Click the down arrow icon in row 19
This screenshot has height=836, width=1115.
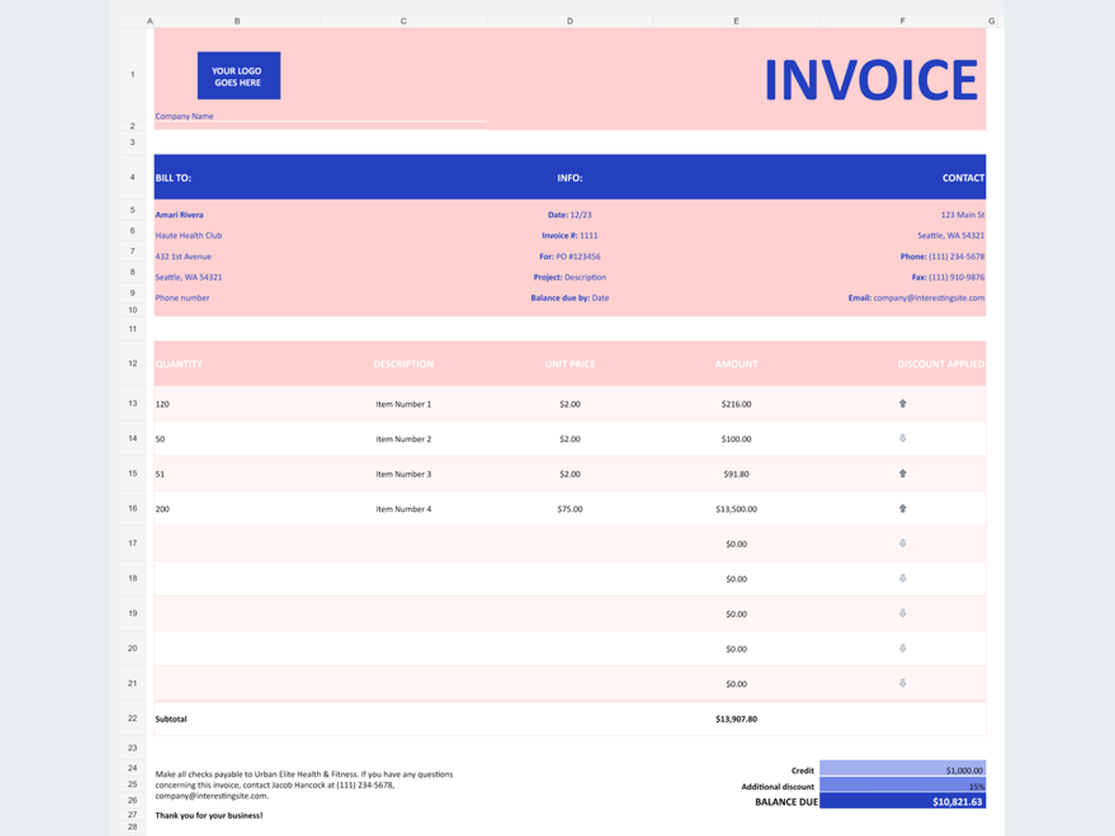pos(902,613)
